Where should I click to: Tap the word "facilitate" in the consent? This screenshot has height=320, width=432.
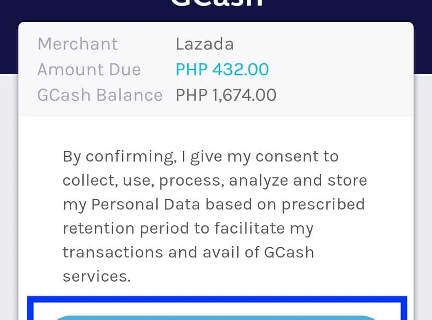point(249,228)
